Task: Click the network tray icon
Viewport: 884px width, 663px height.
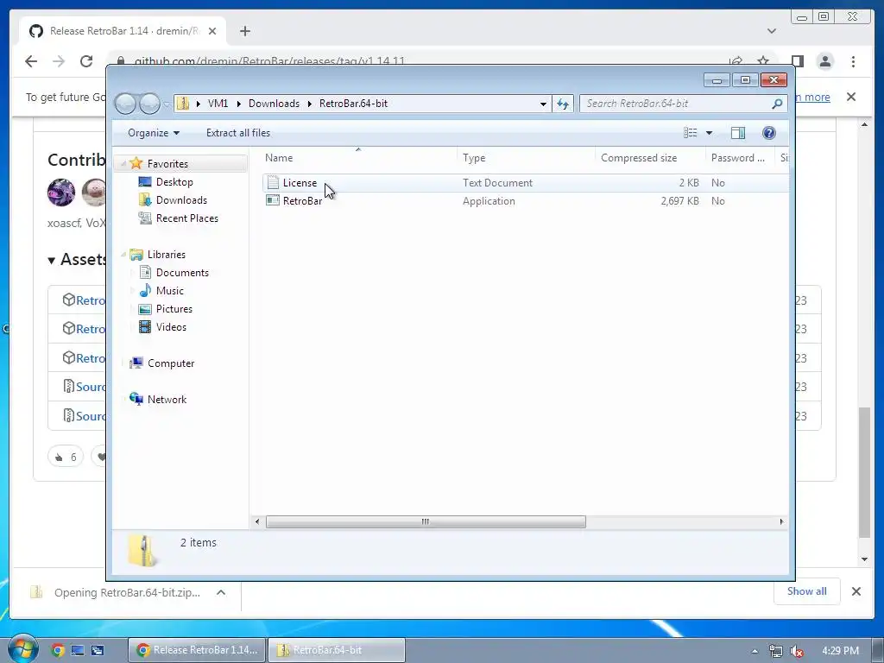Action: click(776, 651)
